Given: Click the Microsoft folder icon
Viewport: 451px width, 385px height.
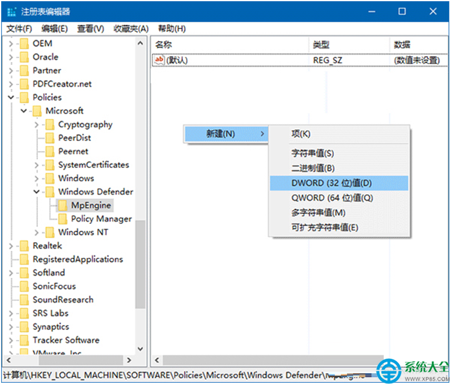Looking at the screenshot, I should pos(37,111).
